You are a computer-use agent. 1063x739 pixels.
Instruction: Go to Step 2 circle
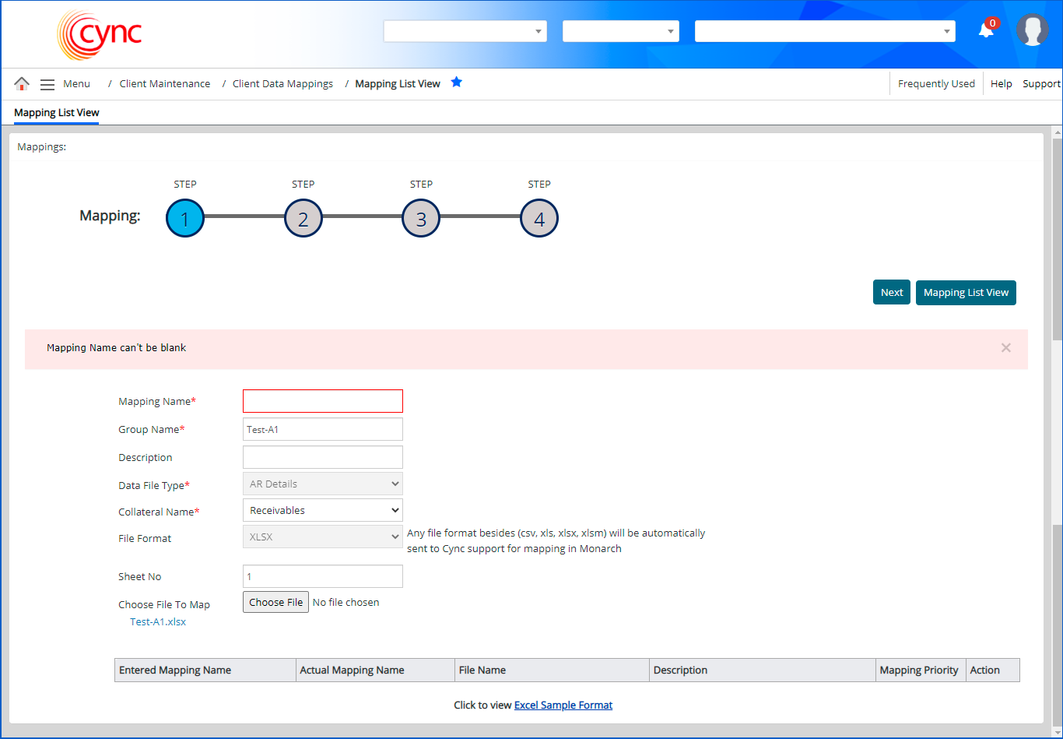coord(303,219)
